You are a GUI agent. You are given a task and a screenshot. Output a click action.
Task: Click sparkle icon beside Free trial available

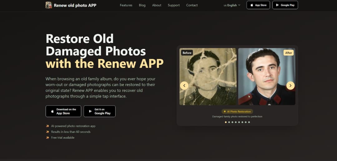pos(48,138)
